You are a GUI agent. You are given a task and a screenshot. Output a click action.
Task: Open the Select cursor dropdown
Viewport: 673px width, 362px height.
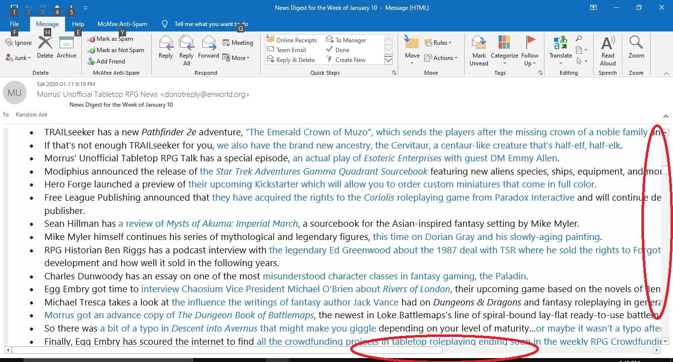coord(581,61)
